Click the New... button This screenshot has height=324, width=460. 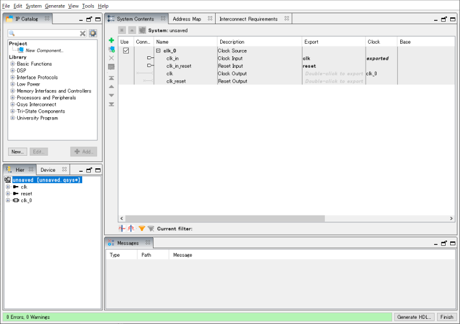tap(18, 152)
